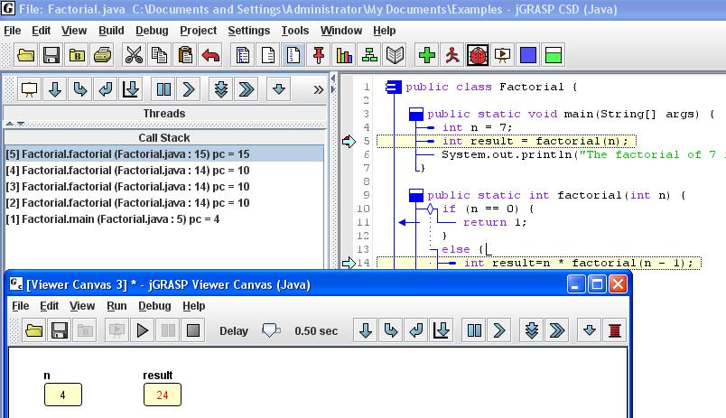Click the result viewer showing 24
Image resolution: width=726 pixels, height=418 pixels.
tap(162, 395)
